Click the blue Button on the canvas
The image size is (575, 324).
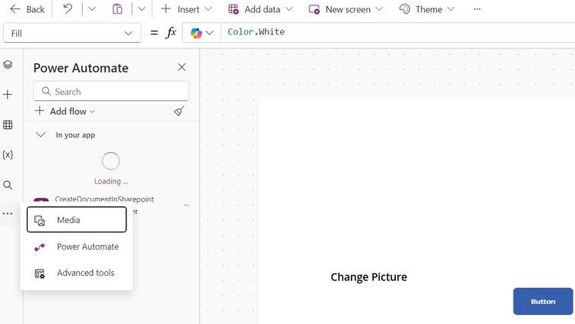(543, 301)
